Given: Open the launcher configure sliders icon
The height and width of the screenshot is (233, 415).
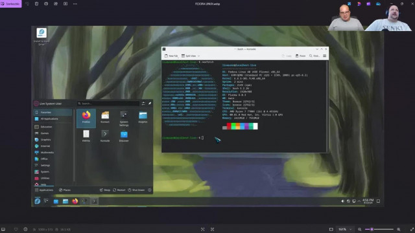Looking at the screenshot, I should (143, 104).
